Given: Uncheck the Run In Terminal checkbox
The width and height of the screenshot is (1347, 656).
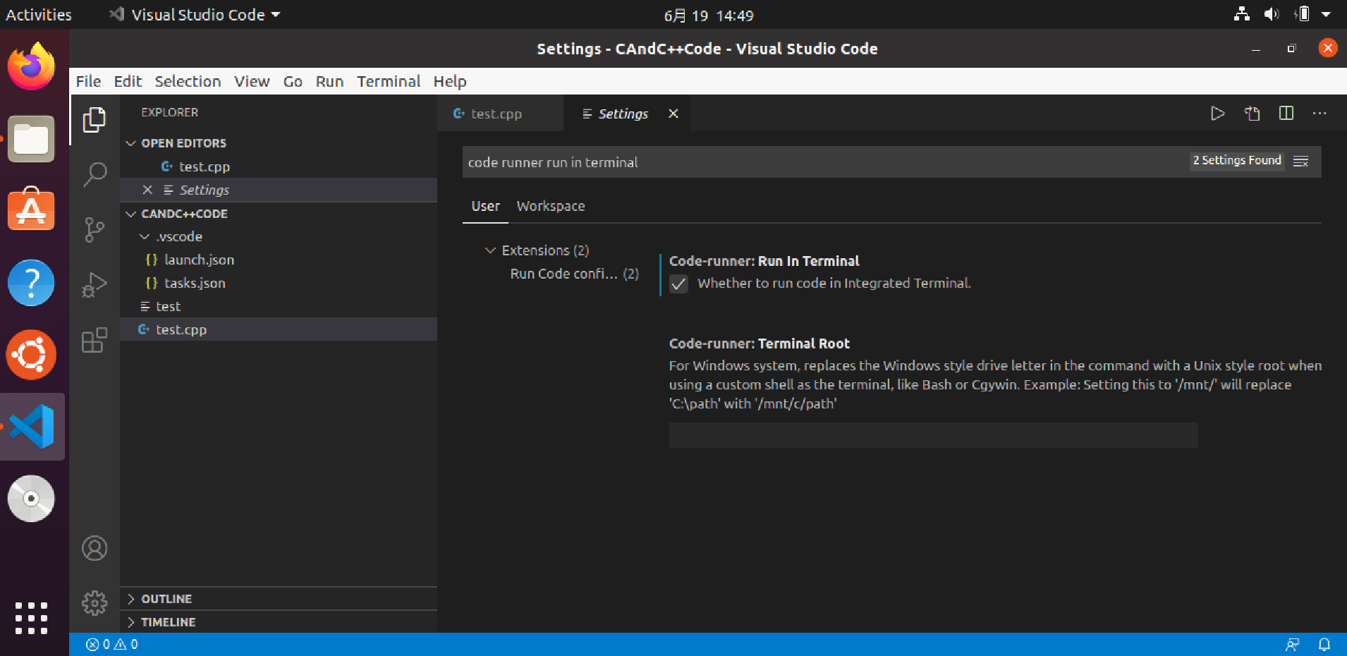Looking at the screenshot, I should (678, 284).
